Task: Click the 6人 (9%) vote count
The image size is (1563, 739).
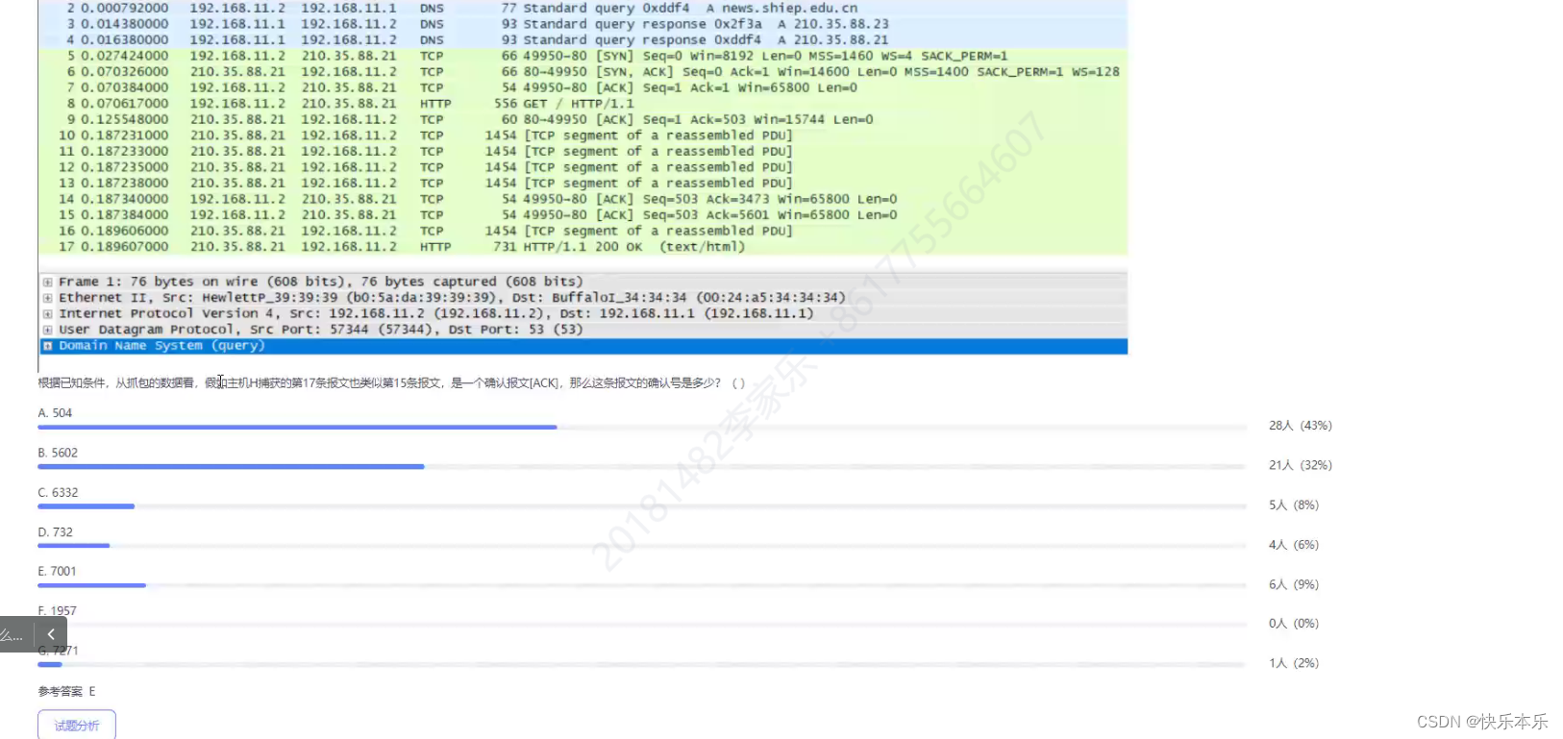Action: pos(1293,584)
